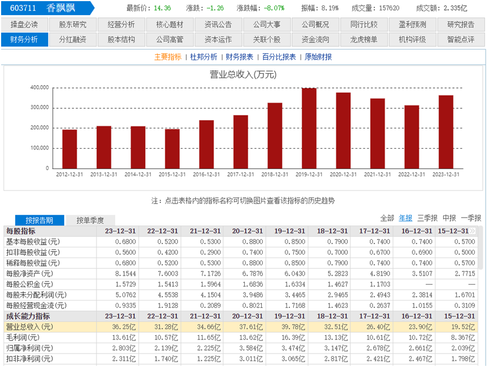Open 资金流向 section

tap(316, 39)
